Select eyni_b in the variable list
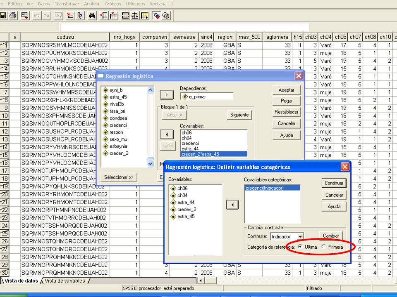Viewport: 397px width, 297px height. (116, 90)
